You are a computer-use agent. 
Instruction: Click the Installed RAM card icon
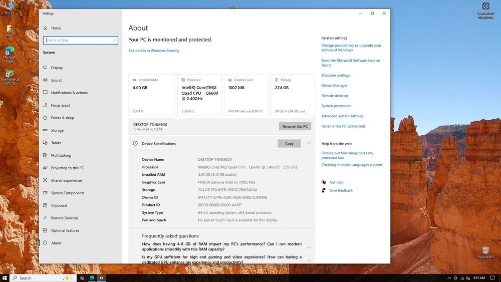tap(134, 80)
